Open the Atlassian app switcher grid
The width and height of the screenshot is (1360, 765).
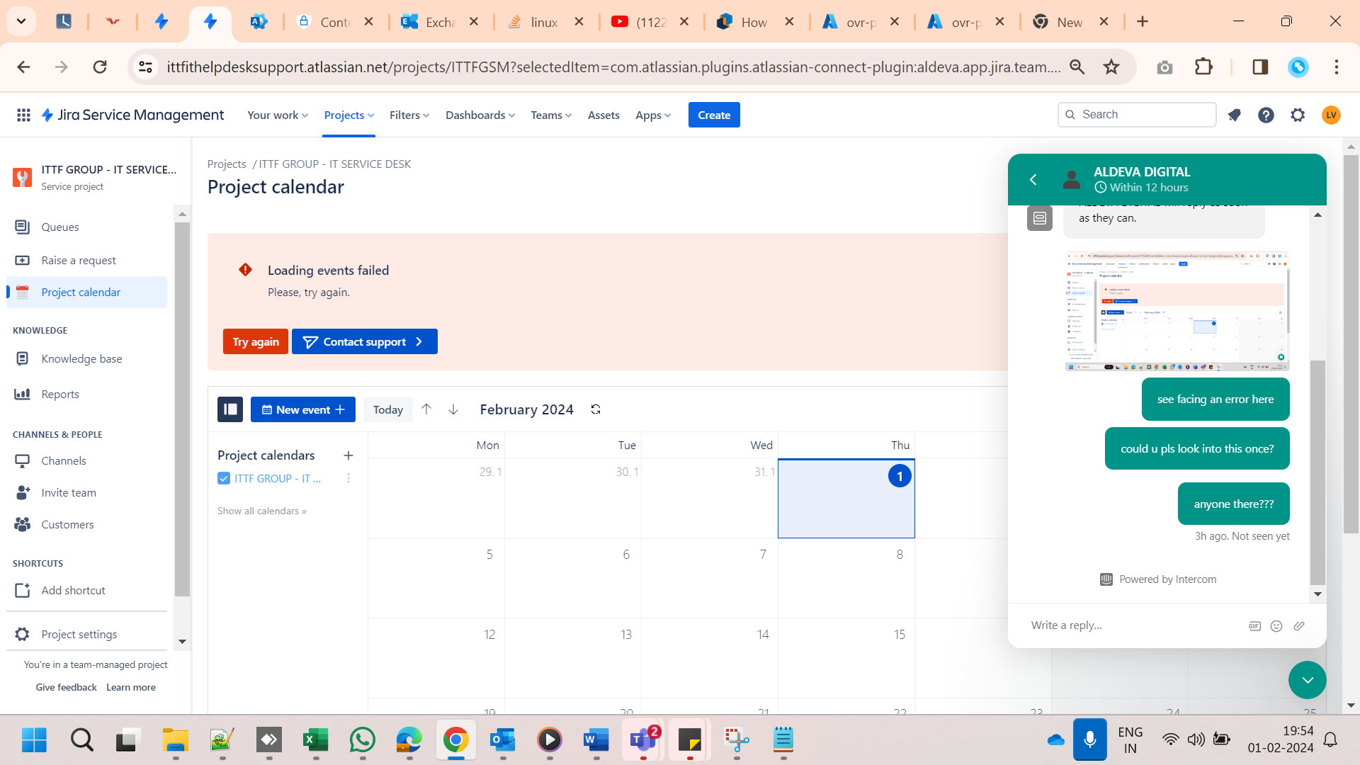coord(23,115)
